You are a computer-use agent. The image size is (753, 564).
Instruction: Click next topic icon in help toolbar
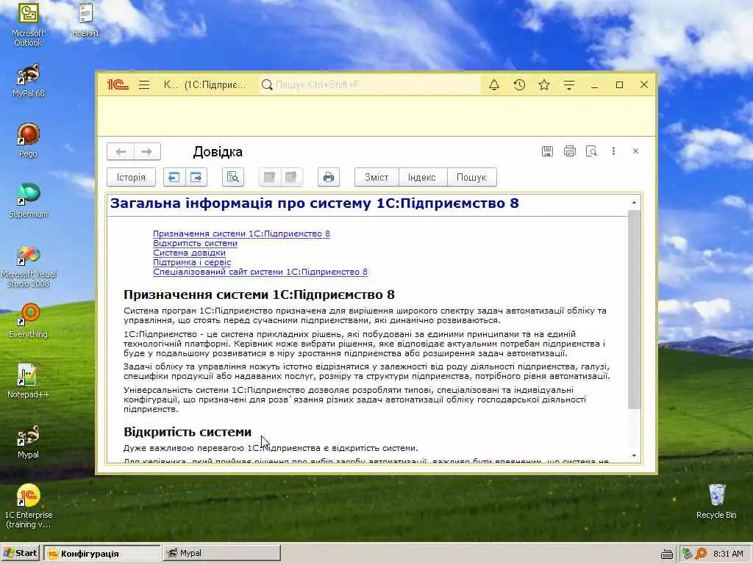(x=196, y=178)
